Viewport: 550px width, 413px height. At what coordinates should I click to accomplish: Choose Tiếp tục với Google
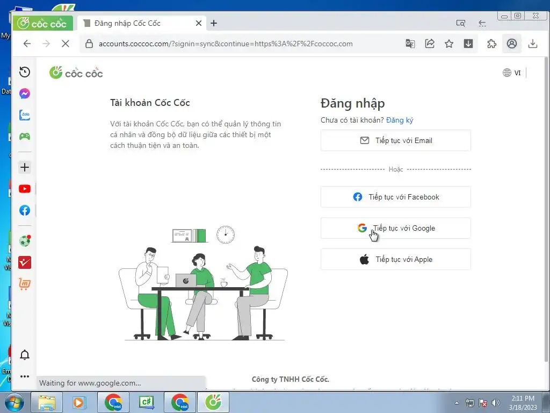click(x=396, y=228)
